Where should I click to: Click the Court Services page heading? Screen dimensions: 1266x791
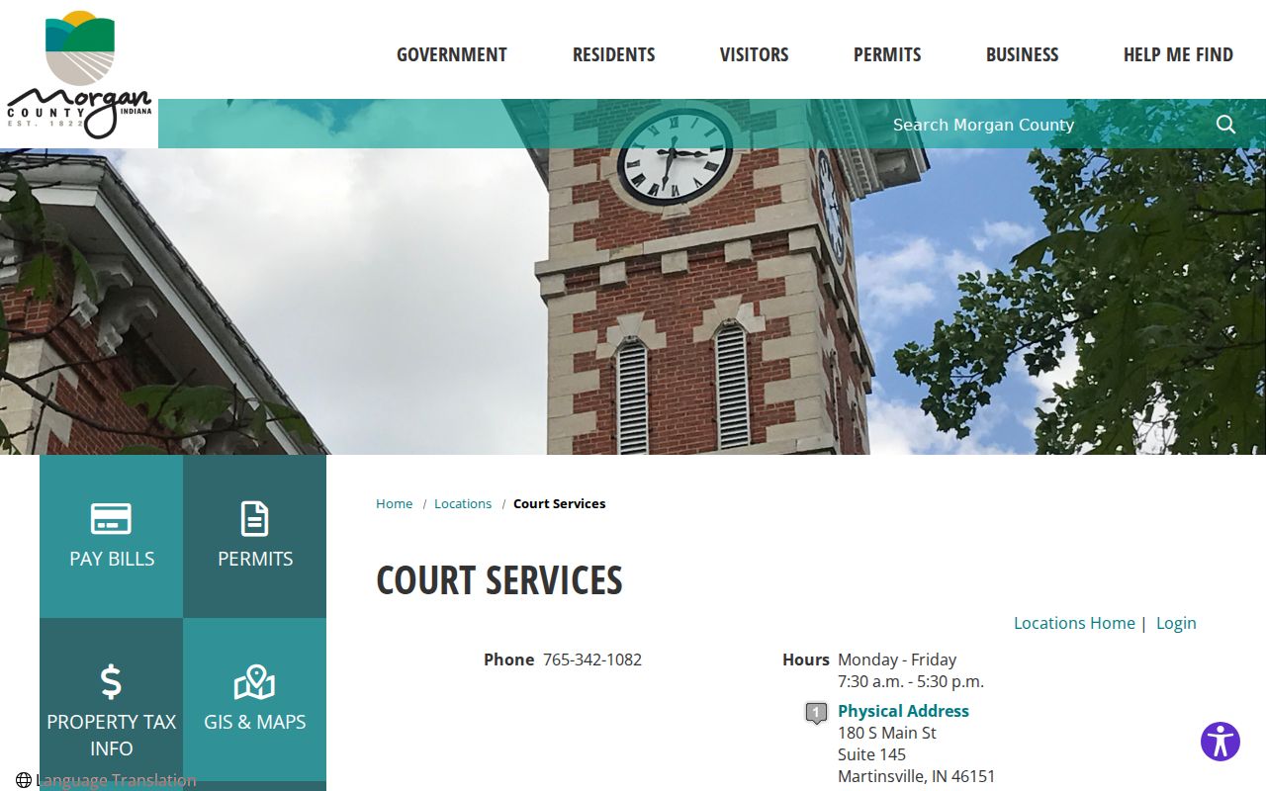[499, 580]
